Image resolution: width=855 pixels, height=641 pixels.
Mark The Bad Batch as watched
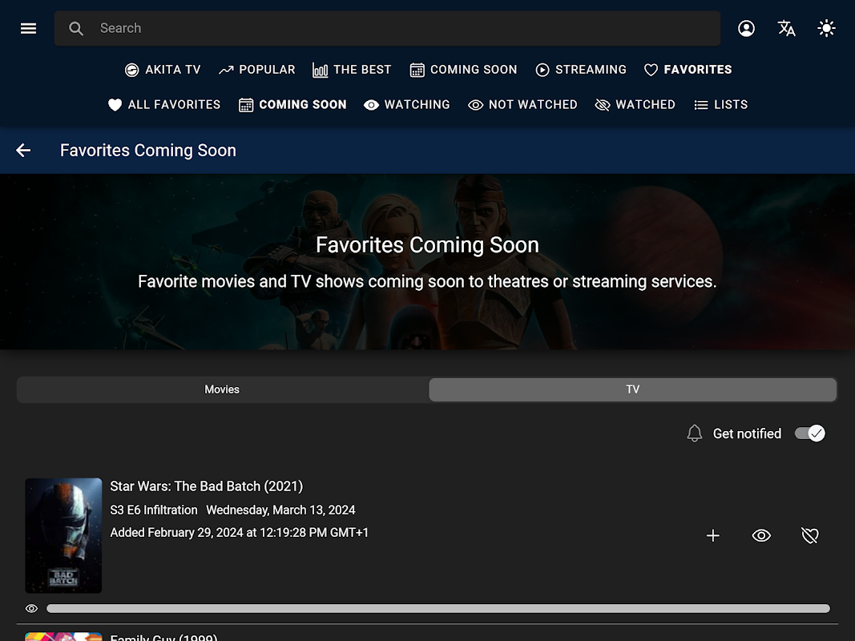[761, 536]
